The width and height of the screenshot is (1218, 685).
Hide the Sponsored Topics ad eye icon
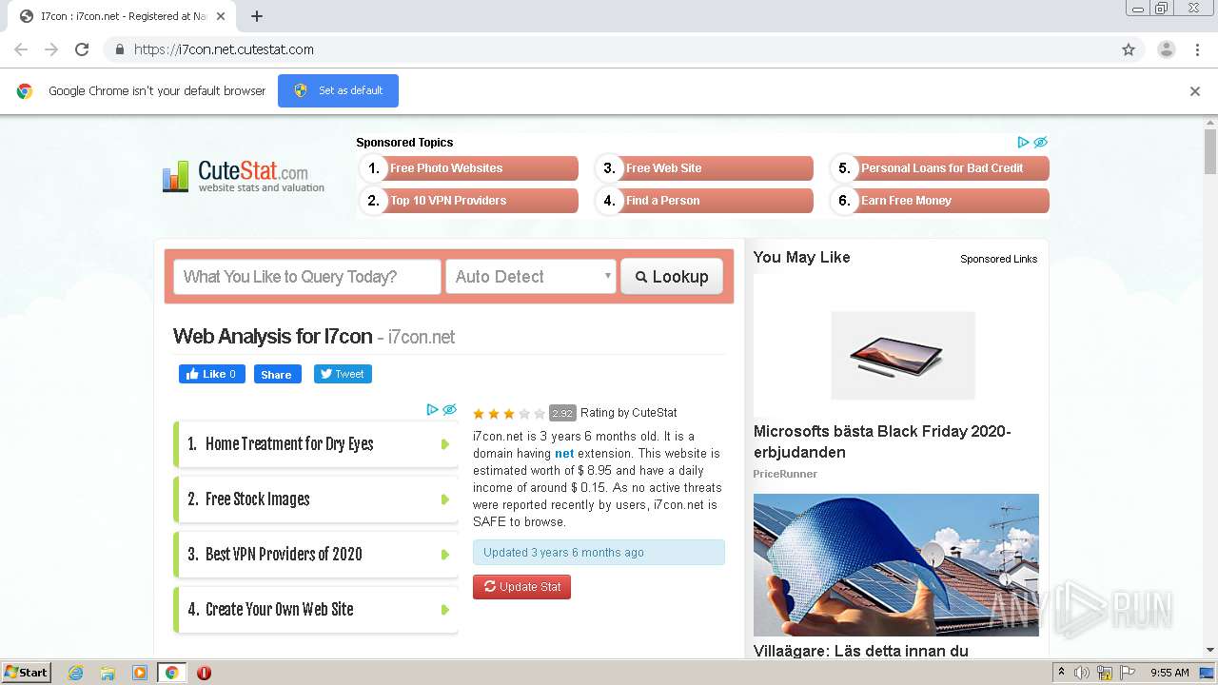coord(1040,142)
